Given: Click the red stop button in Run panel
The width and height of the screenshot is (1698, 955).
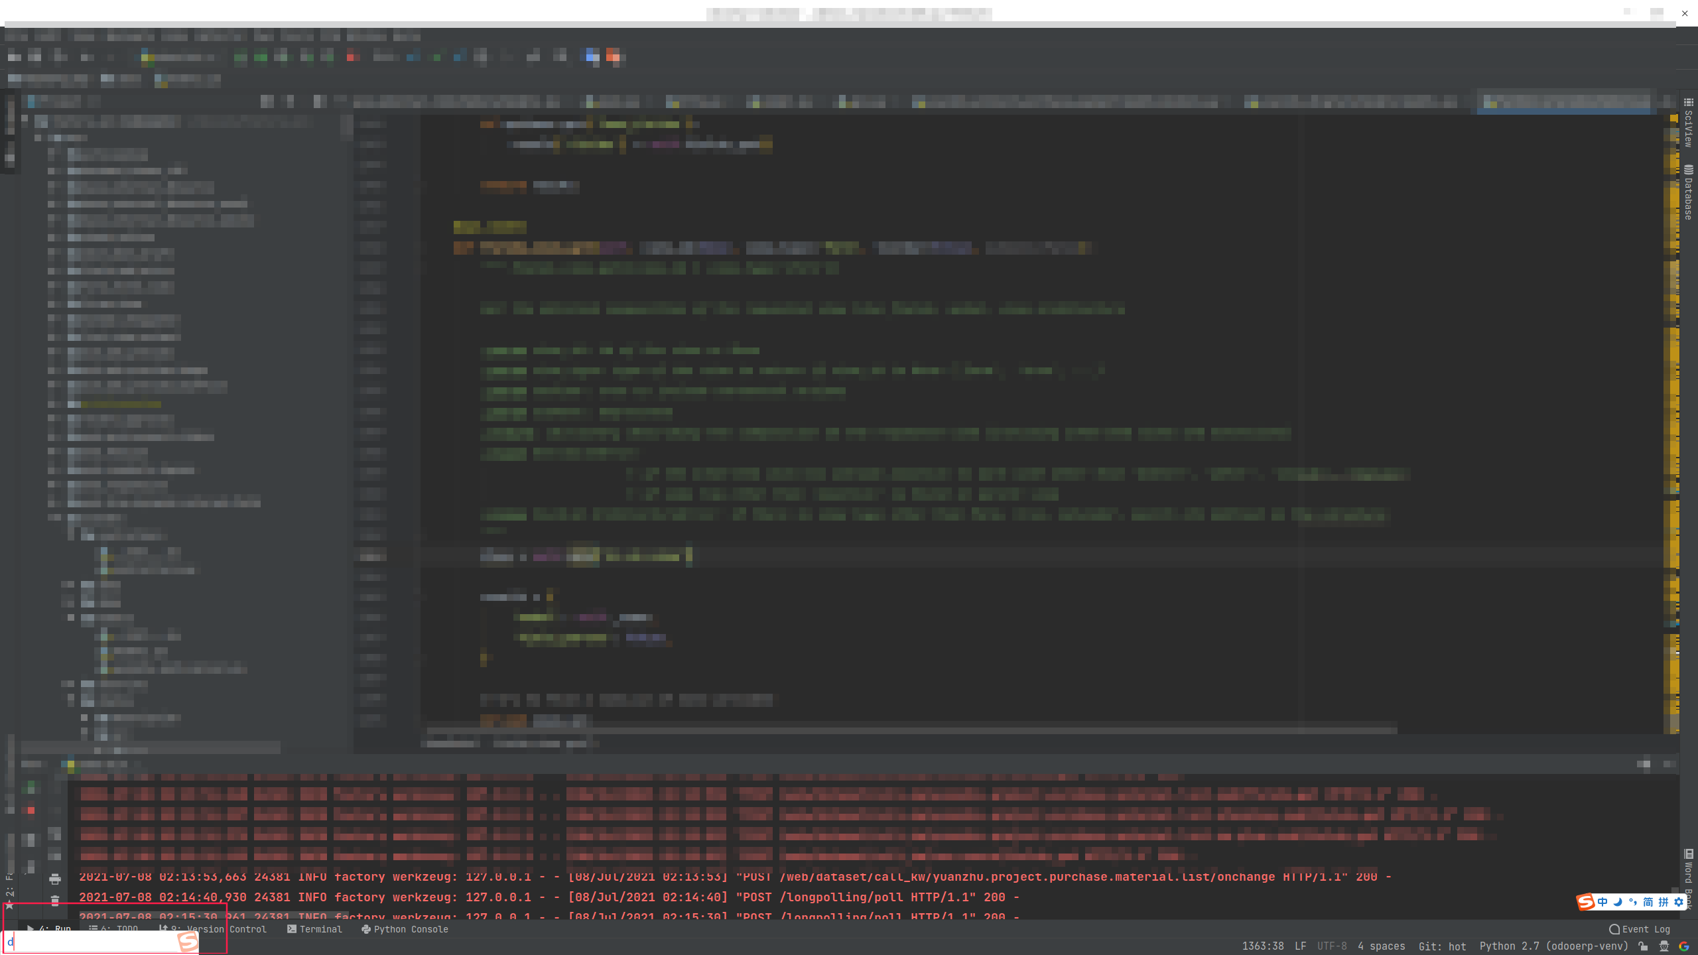Looking at the screenshot, I should tap(31, 810).
